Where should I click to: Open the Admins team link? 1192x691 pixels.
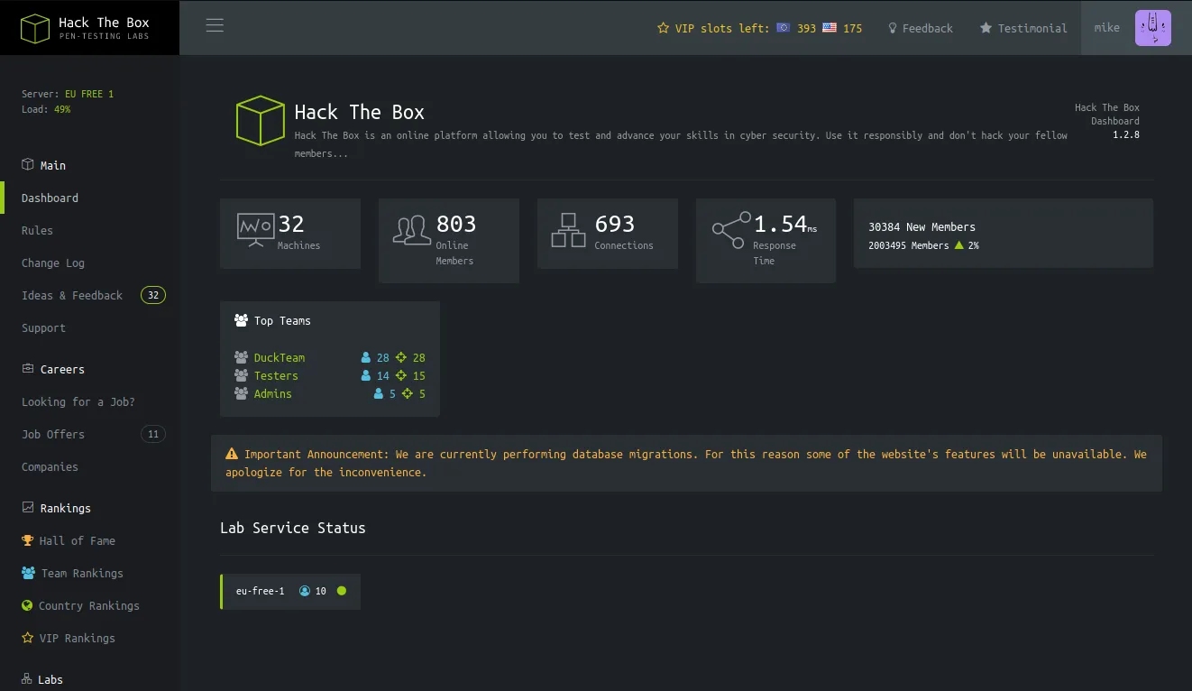273,394
